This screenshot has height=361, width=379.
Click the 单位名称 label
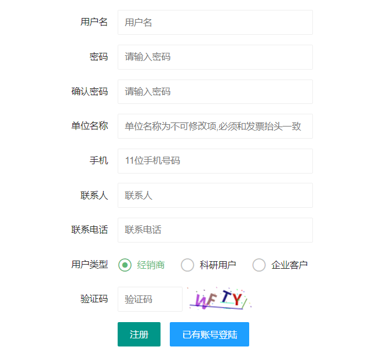(x=89, y=126)
